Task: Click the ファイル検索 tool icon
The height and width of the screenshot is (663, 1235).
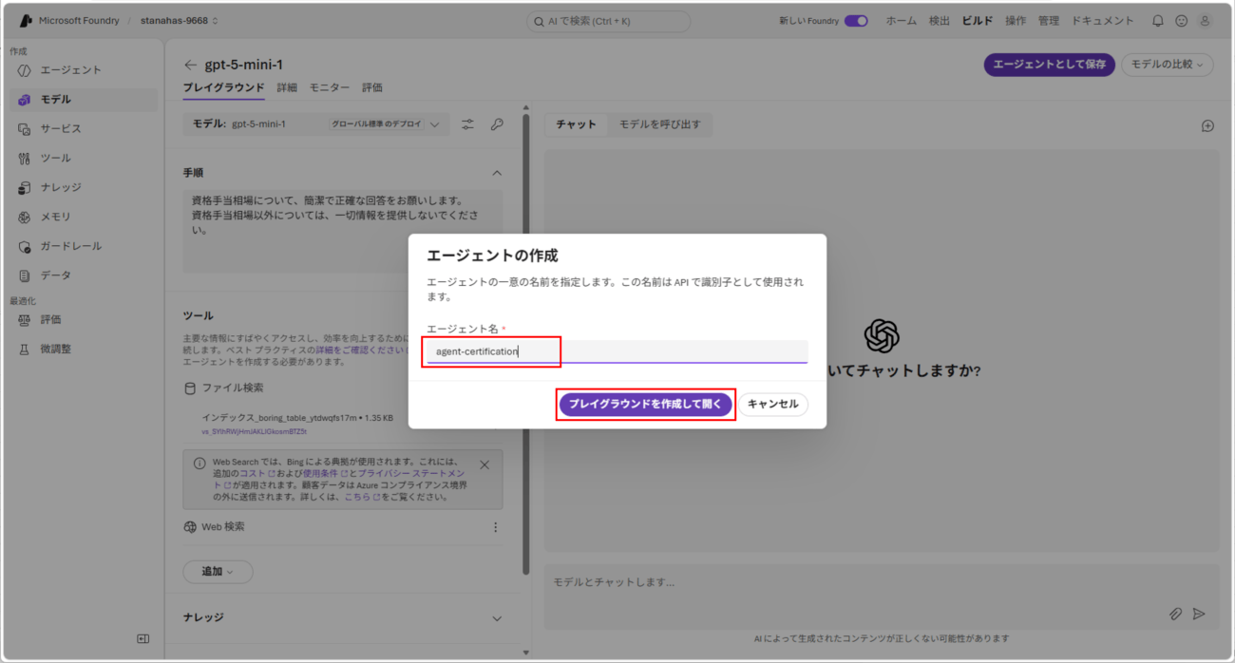Action: tap(190, 388)
